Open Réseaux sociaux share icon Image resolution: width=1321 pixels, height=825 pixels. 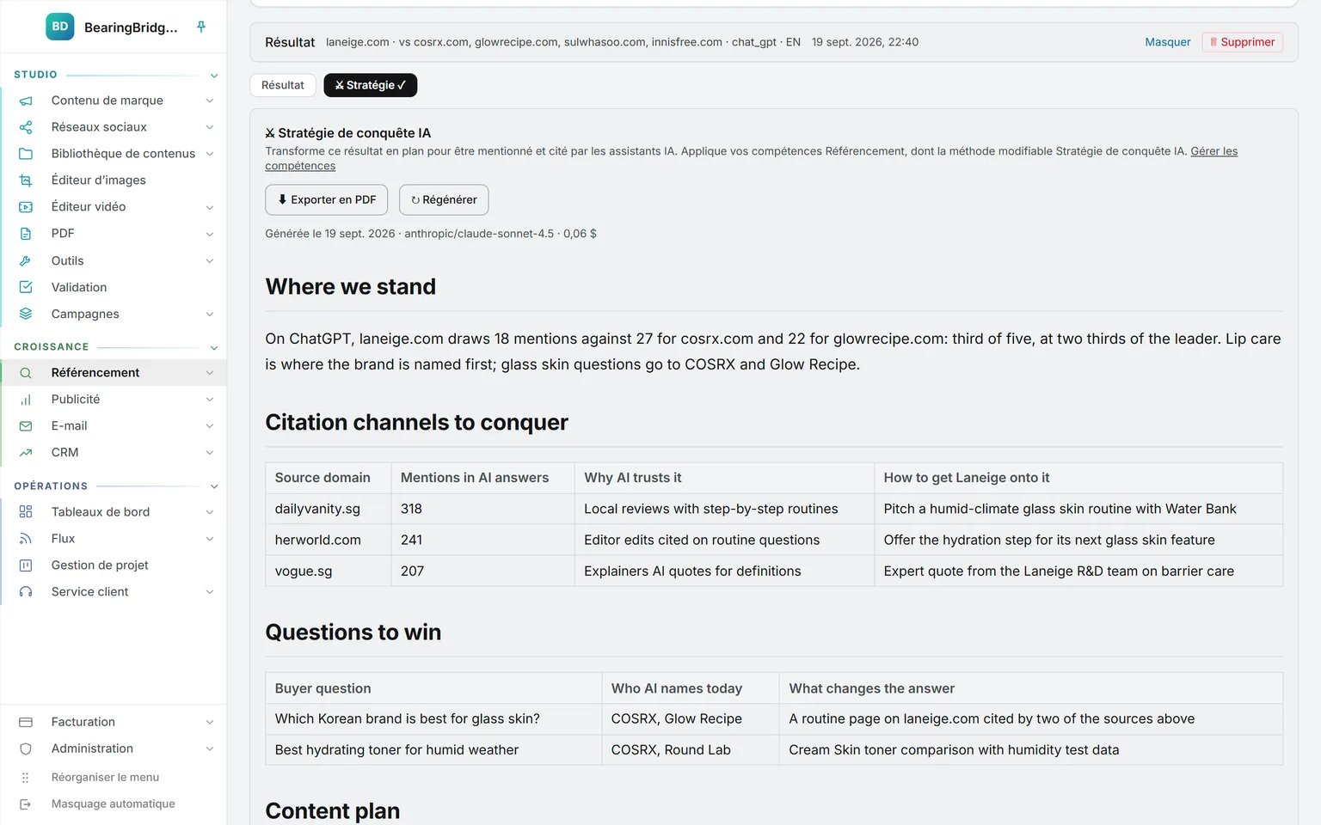point(26,127)
